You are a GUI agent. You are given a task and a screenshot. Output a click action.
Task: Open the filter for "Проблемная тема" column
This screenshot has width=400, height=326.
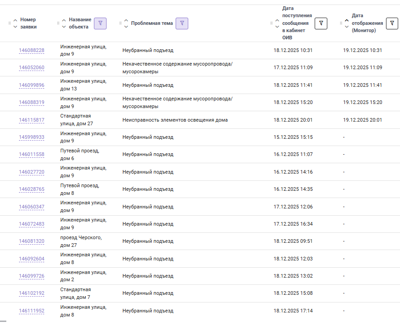point(182,23)
